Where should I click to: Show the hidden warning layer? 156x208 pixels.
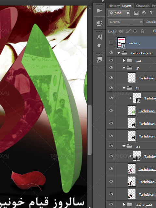111,43
